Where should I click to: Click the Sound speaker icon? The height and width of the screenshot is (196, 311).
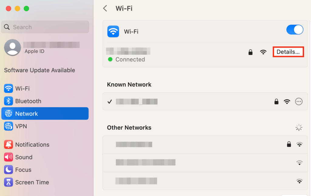coord(9,157)
